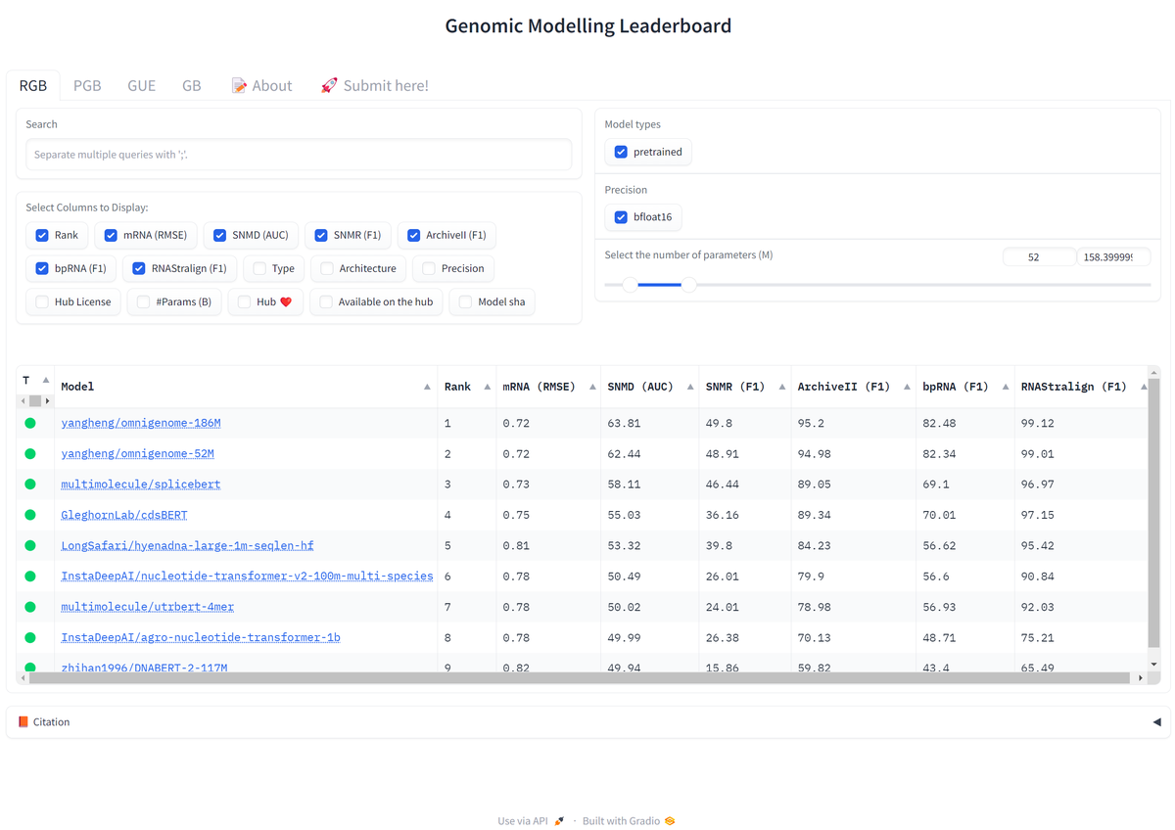This screenshot has height=830, width=1175.
Task: Disable the bfloat16 precision checkbox
Action: click(x=621, y=216)
